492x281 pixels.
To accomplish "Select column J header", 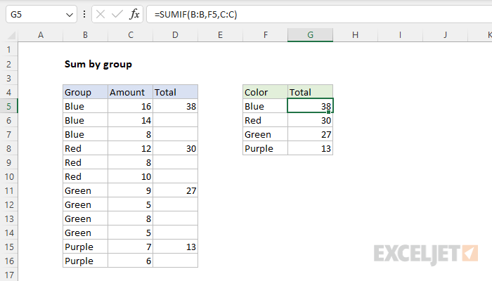I will 445,35.
